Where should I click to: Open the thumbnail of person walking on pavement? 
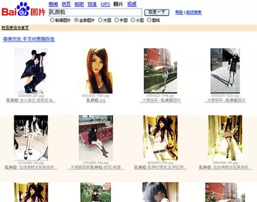225,71
